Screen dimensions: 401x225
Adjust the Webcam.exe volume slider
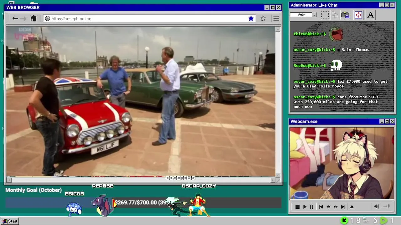[x=386, y=206]
